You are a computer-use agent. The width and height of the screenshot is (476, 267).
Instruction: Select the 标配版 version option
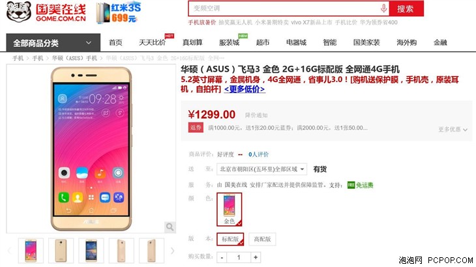[230, 239]
